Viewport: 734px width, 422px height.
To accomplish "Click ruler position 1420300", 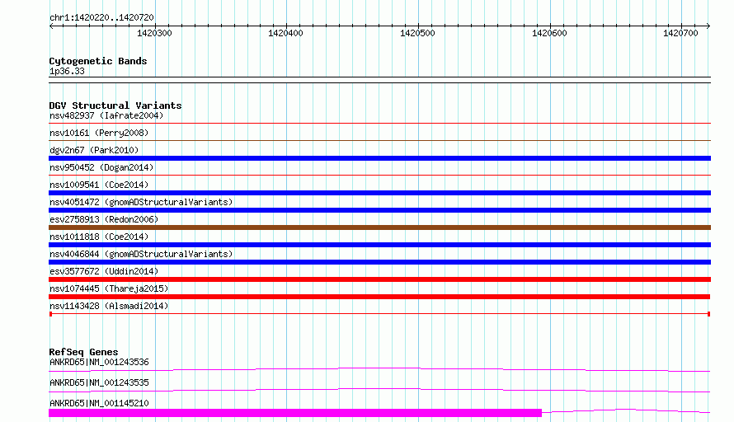I will (x=154, y=33).
